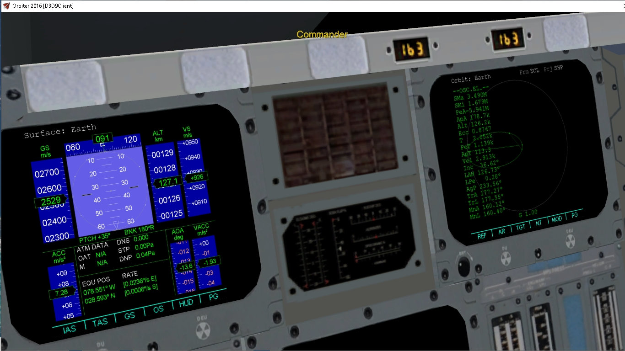Screen dimensions: 625x351
Task: Click the DNS value 0.000
Action: (x=140, y=238)
